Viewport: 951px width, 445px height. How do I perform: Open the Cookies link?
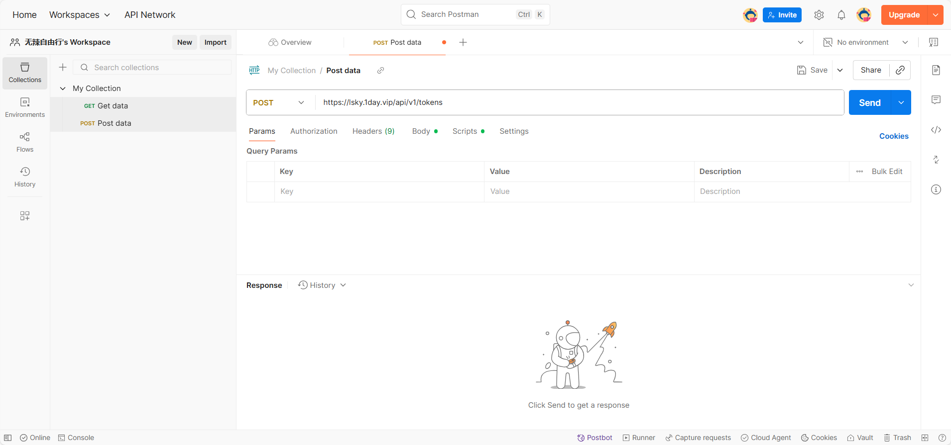[893, 136]
